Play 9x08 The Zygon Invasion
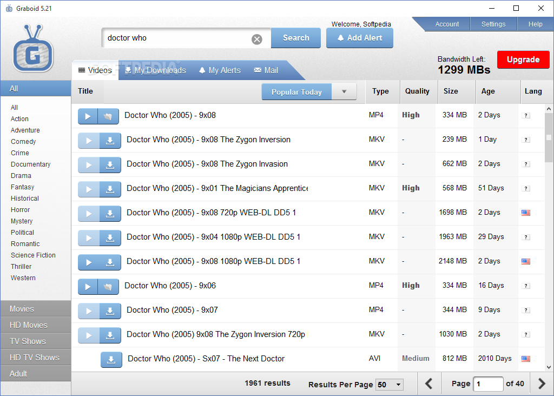 tap(89, 165)
